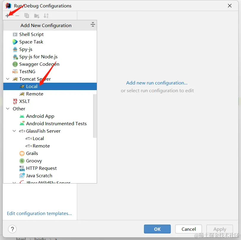Click the configuration list vertical scrollbar
Screen dimensions: 241x240
pos(95,116)
